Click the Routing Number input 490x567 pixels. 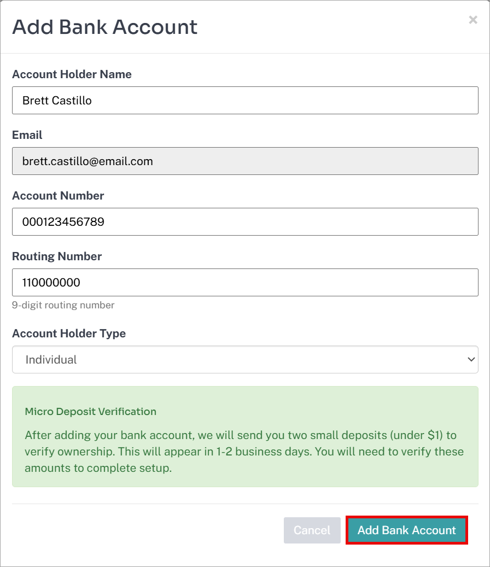click(245, 283)
